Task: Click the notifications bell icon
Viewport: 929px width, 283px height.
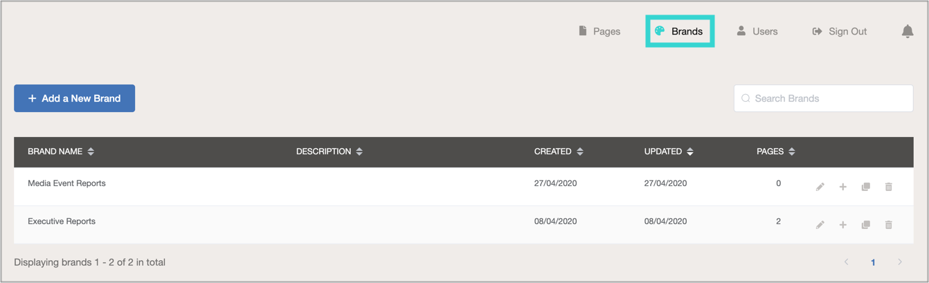Action: click(x=908, y=31)
